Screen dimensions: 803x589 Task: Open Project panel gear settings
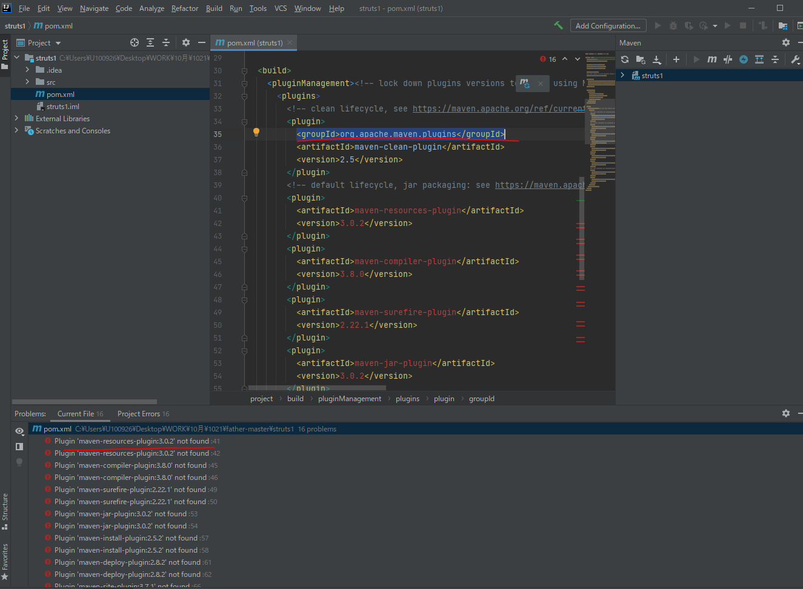(186, 42)
